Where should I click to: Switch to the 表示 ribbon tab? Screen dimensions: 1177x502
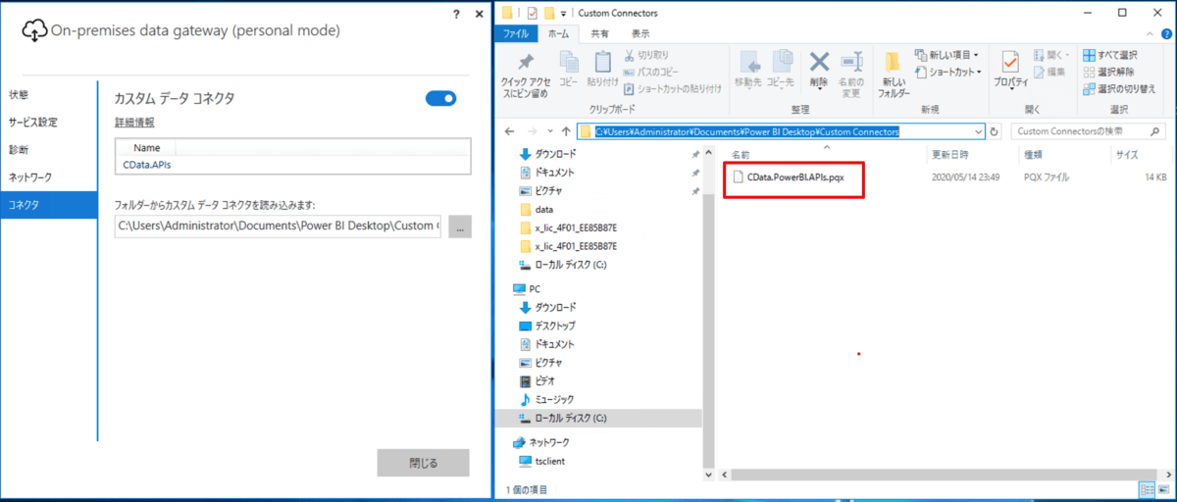640,33
